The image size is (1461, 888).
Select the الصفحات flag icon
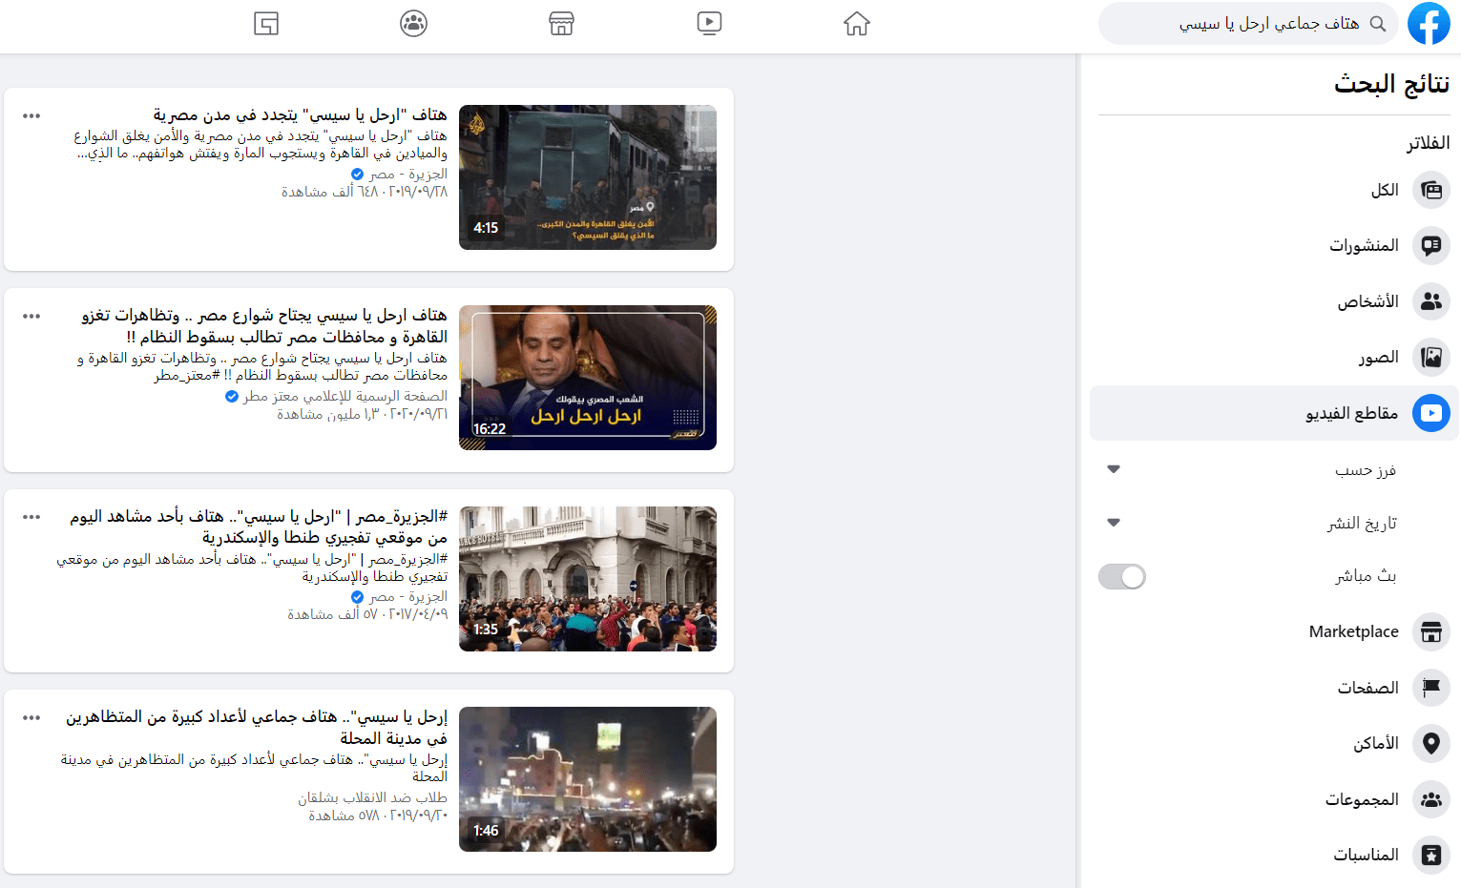coord(1430,688)
